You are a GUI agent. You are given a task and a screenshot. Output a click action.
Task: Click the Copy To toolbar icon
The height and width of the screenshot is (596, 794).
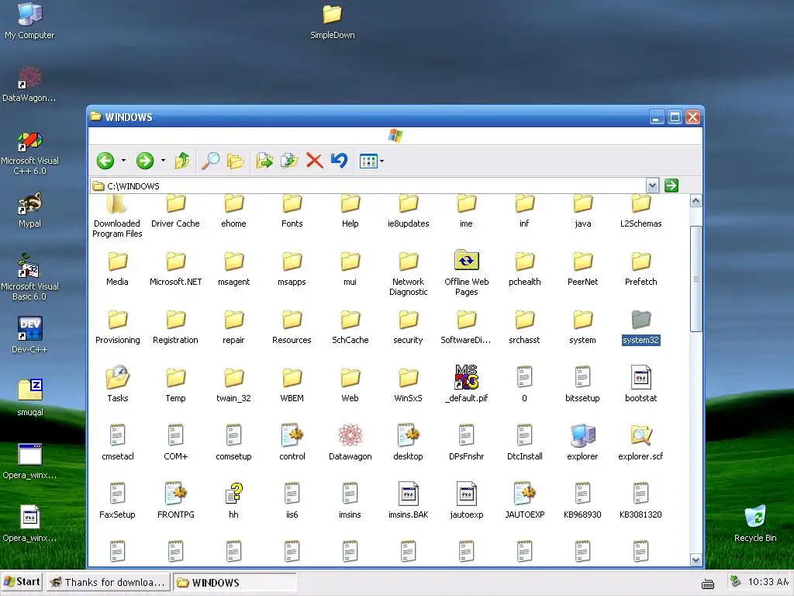(x=289, y=161)
